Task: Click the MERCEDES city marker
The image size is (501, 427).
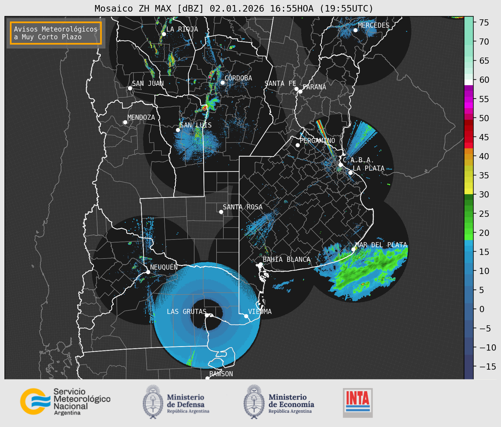Action: pos(355,30)
